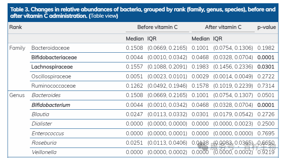Click the Blautia genus row label
285x158 pixels.
coord(40,114)
